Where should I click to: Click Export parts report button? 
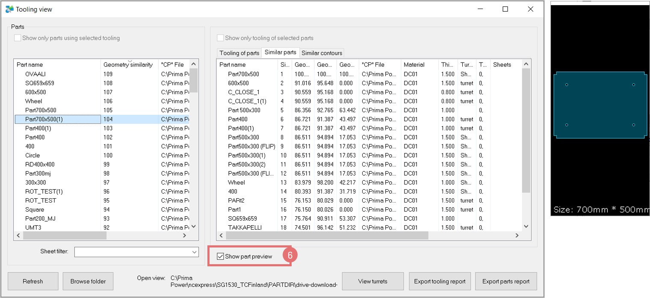pos(506,281)
